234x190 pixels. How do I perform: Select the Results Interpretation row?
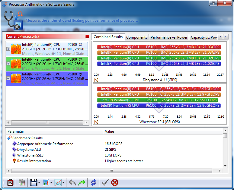pyautogui.click(x=34, y=161)
